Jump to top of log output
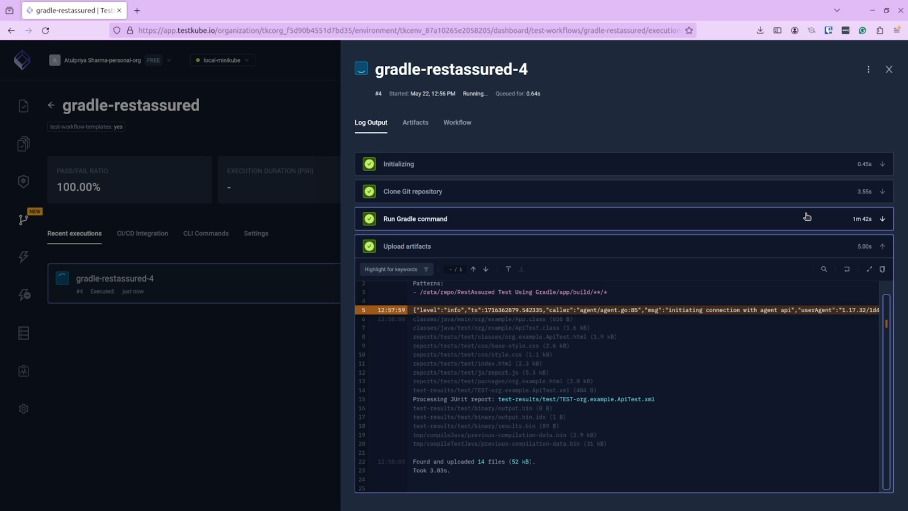Image resolution: width=908 pixels, height=511 pixels. tap(508, 269)
